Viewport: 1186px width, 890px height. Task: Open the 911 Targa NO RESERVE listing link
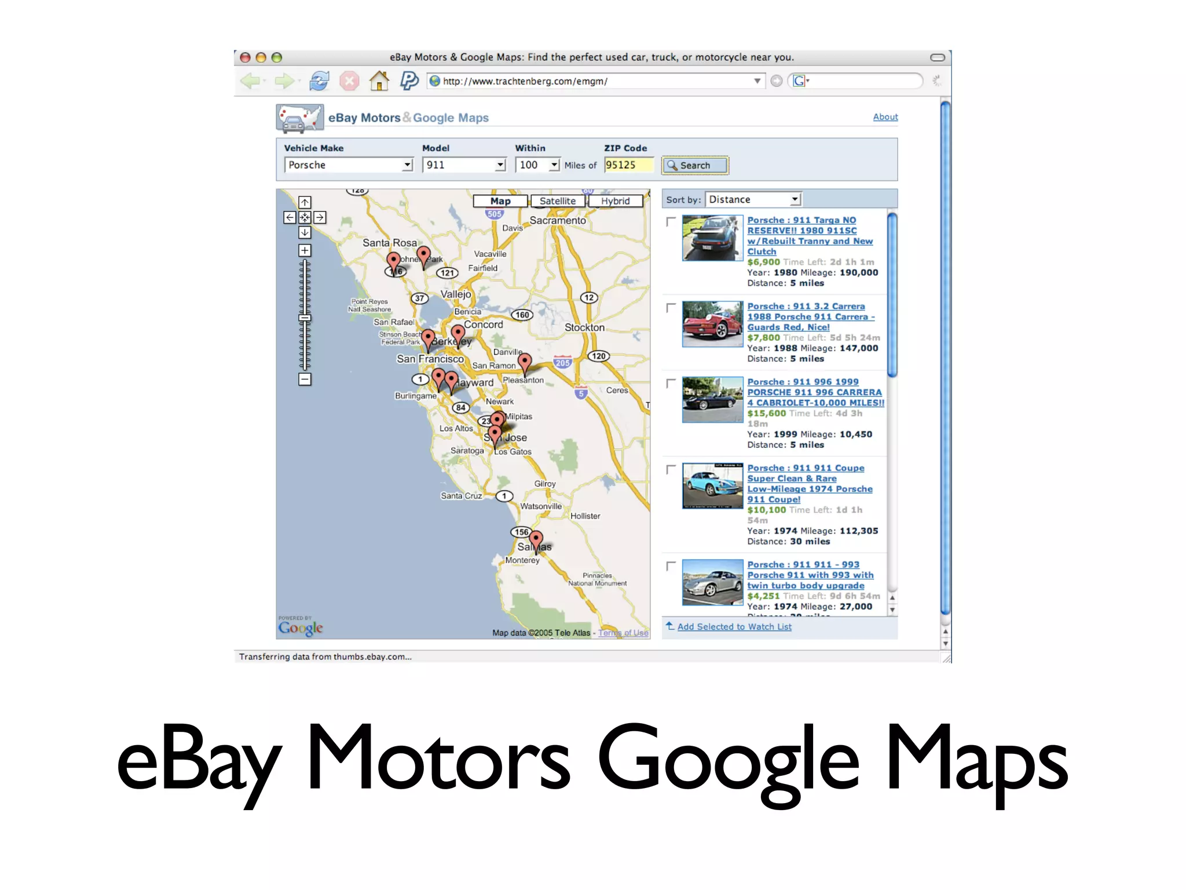pyautogui.click(x=810, y=236)
